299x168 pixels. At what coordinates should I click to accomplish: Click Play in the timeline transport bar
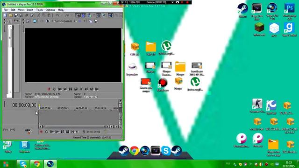coord(57,132)
